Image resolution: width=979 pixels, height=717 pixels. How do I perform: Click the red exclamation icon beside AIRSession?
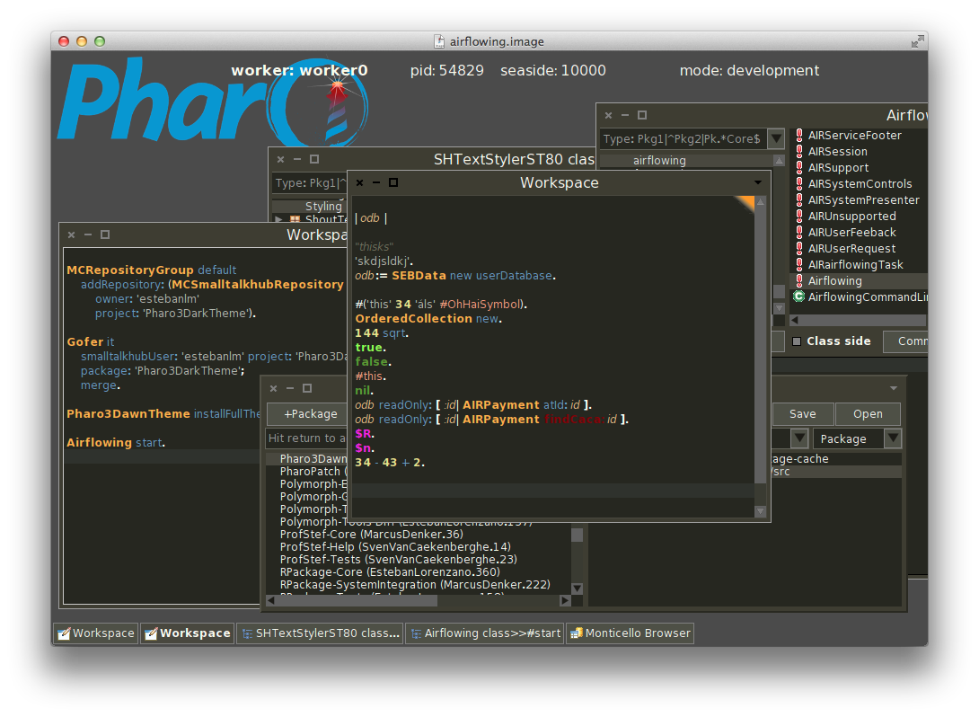[799, 151]
